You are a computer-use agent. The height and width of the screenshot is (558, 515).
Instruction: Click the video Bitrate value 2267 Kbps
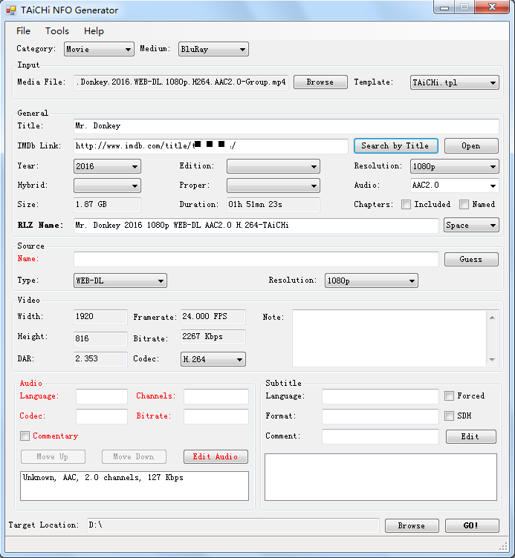click(213, 337)
